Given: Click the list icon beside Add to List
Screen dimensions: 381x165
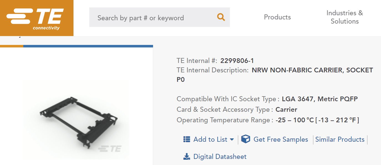Looking at the screenshot, I should click(x=187, y=139).
